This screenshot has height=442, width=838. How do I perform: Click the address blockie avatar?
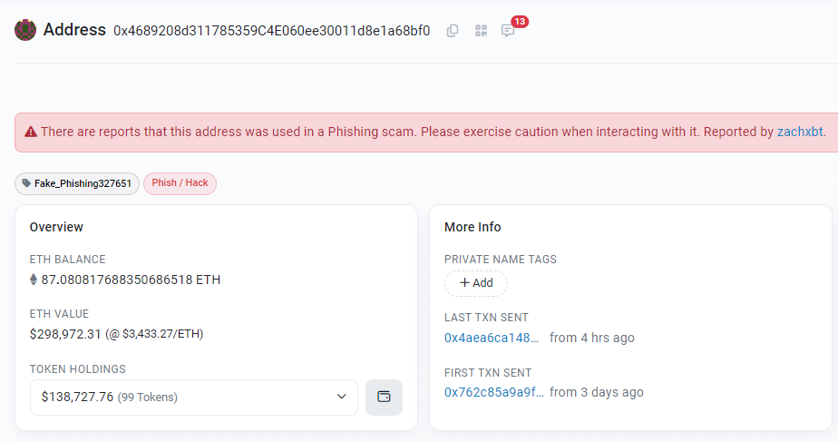(x=24, y=30)
